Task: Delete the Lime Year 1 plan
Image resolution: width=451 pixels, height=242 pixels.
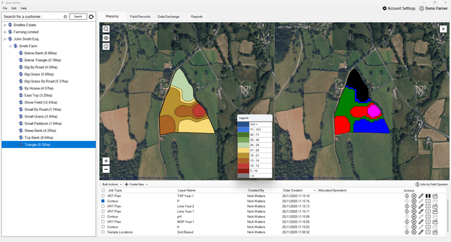Action: (414, 212)
